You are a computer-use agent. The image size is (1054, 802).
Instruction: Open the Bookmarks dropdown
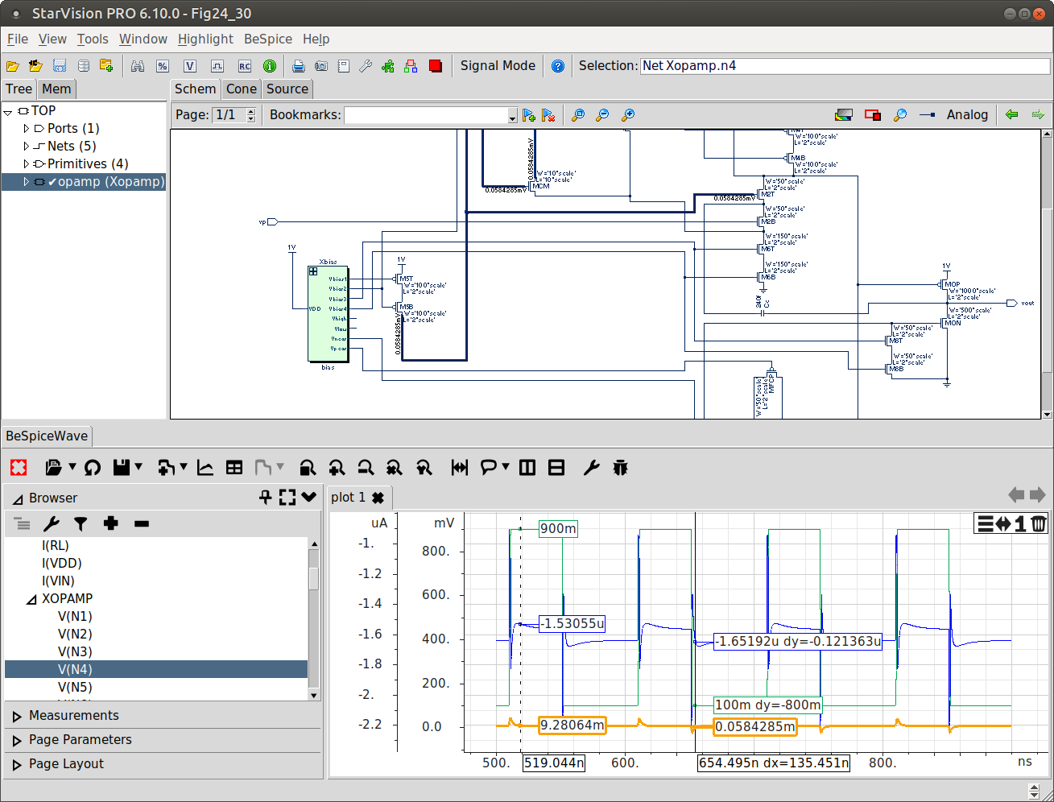(512, 116)
